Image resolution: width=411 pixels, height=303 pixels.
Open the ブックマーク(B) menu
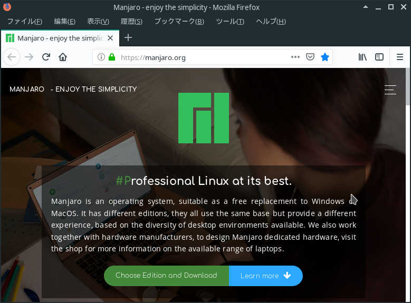coord(179,21)
